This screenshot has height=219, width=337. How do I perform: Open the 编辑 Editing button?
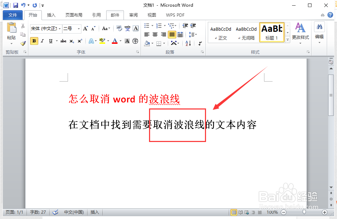click(319, 32)
